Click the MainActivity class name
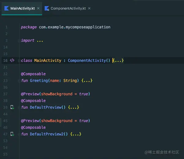Screen dimensions: 184x159 pos(48,60)
